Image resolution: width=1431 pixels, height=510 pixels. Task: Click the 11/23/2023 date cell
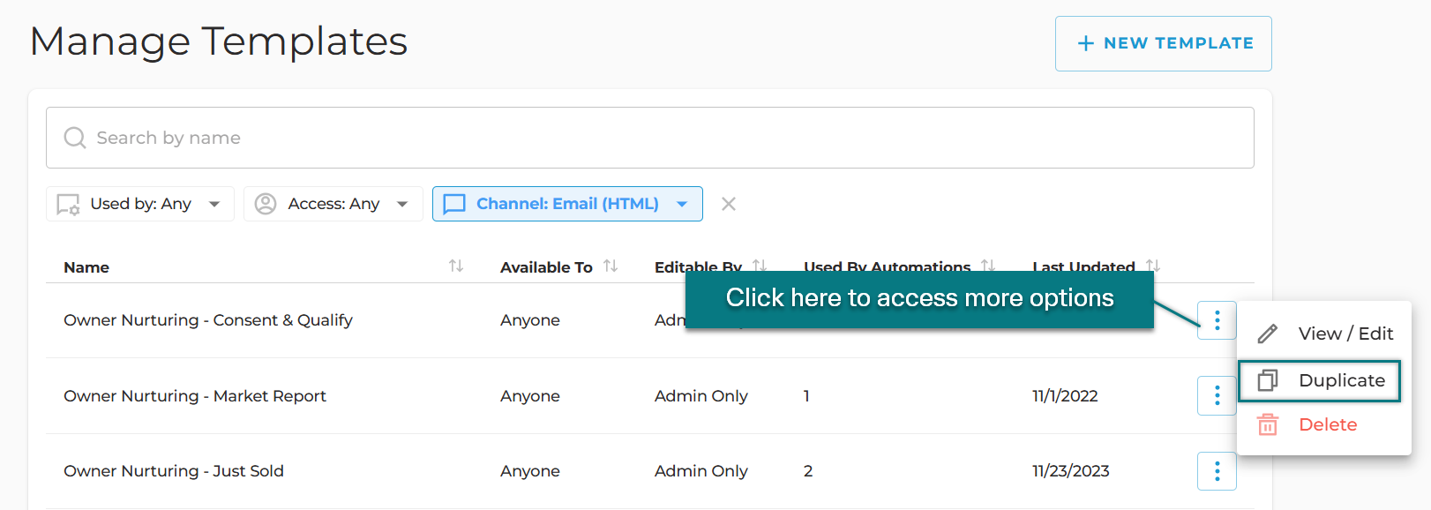pyautogui.click(x=1071, y=471)
